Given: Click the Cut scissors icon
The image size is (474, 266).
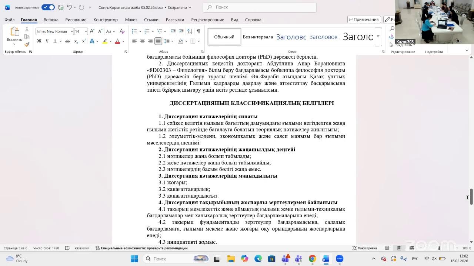Looking at the screenshot, I should 27,29.
